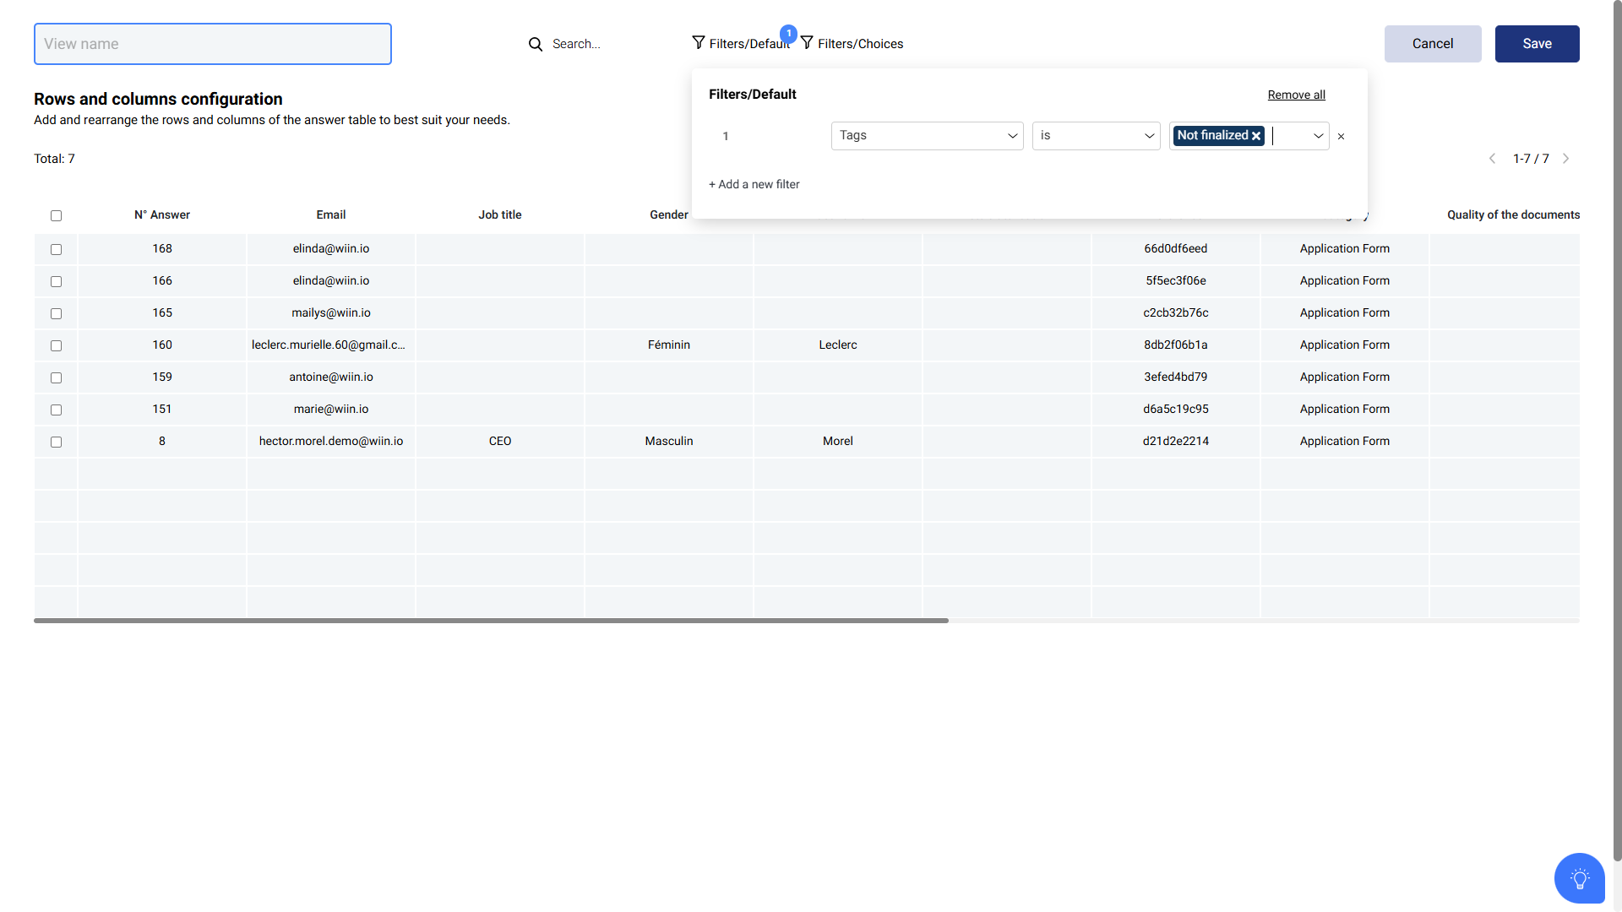The width and height of the screenshot is (1622, 912).
Task: Toggle the select-all rows checkbox
Action: (x=56, y=215)
